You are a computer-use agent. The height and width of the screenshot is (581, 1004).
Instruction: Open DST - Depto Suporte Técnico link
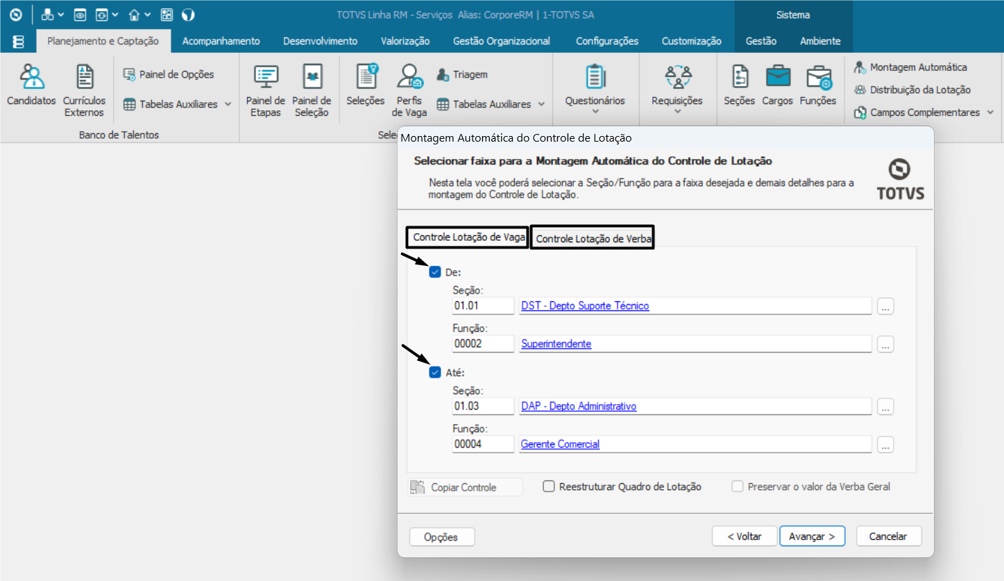point(585,305)
